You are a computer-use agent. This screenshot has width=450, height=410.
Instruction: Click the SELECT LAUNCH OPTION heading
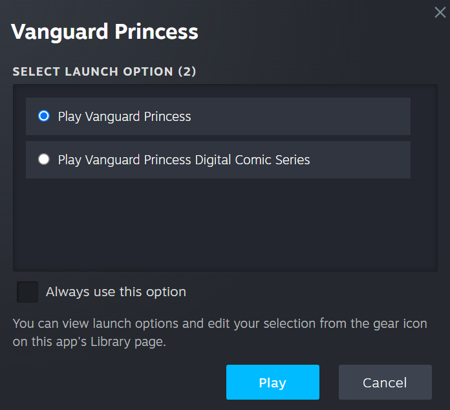(93, 72)
